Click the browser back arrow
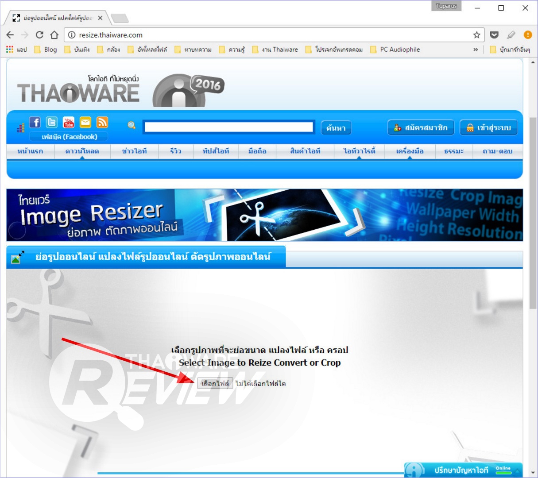The width and height of the screenshot is (538, 478). pos(10,35)
